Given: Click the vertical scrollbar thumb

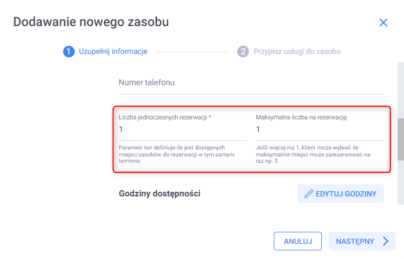Looking at the screenshot, I should coord(401,139).
